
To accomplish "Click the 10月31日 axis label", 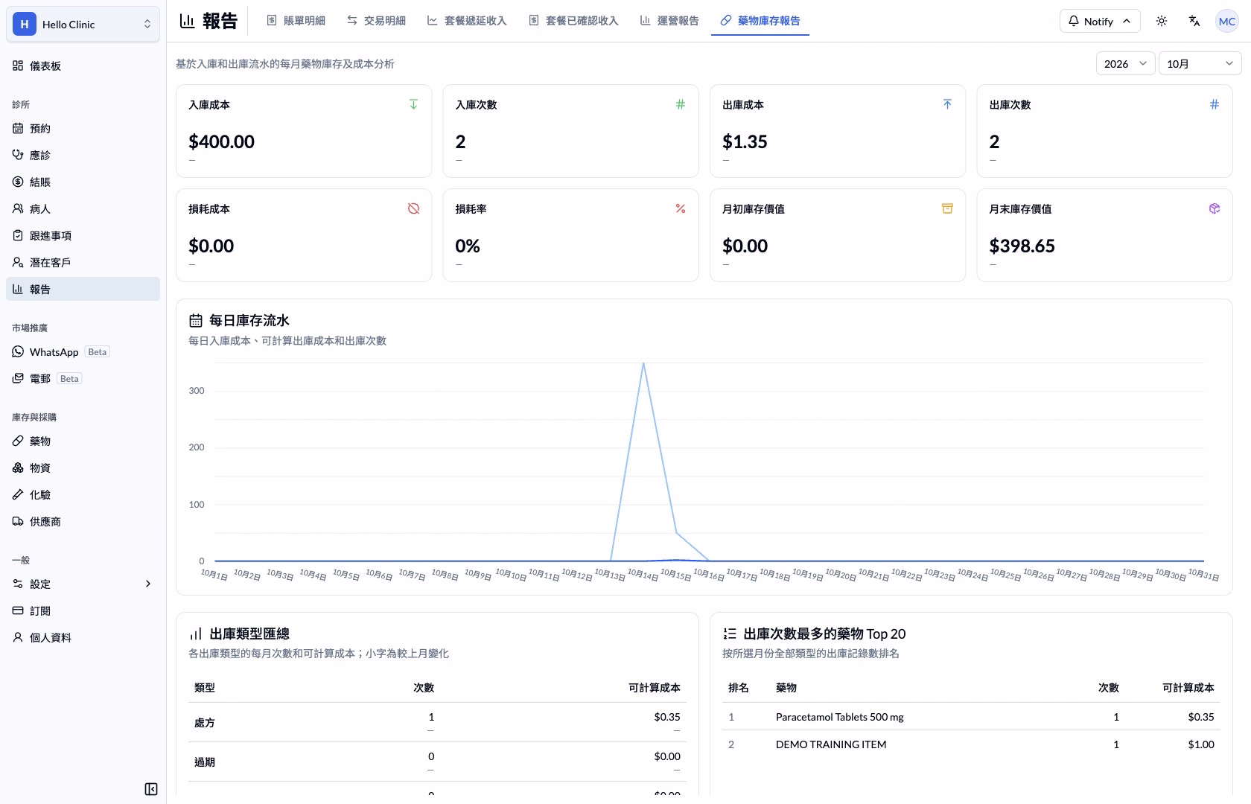I will tap(1203, 575).
